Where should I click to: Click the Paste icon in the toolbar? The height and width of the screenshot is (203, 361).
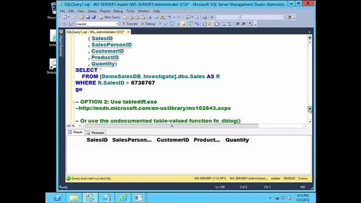162,17
